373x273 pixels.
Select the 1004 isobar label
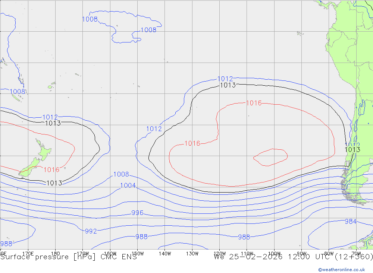(128, 185)
